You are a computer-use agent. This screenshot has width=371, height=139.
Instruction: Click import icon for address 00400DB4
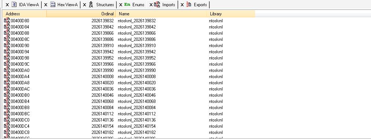coord(7,101)
